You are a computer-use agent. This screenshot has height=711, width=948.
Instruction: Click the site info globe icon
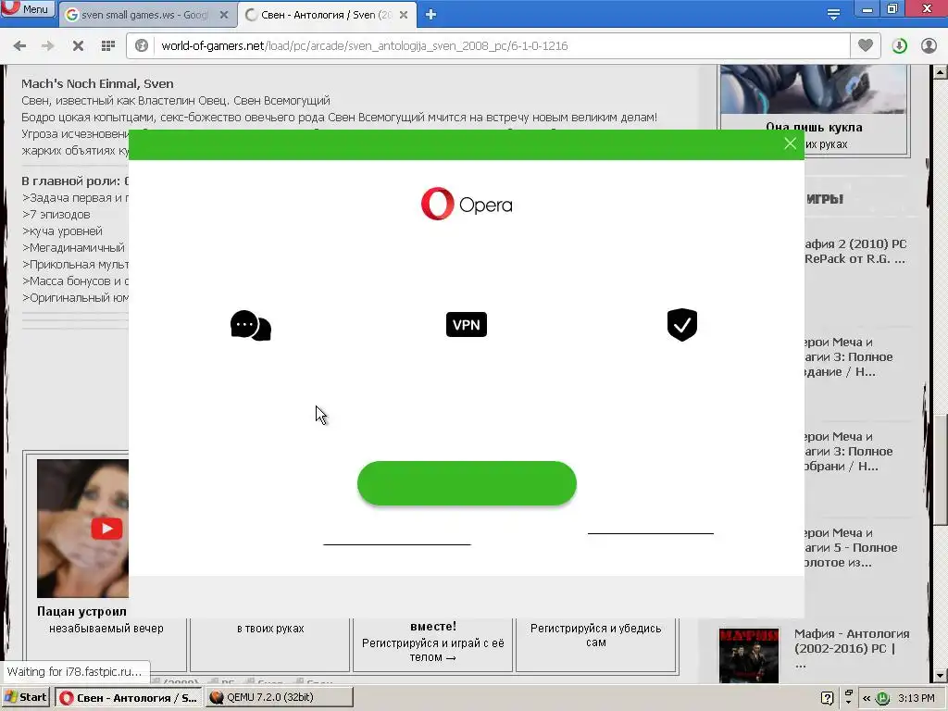pyautogui.click(x=142, y=46)
